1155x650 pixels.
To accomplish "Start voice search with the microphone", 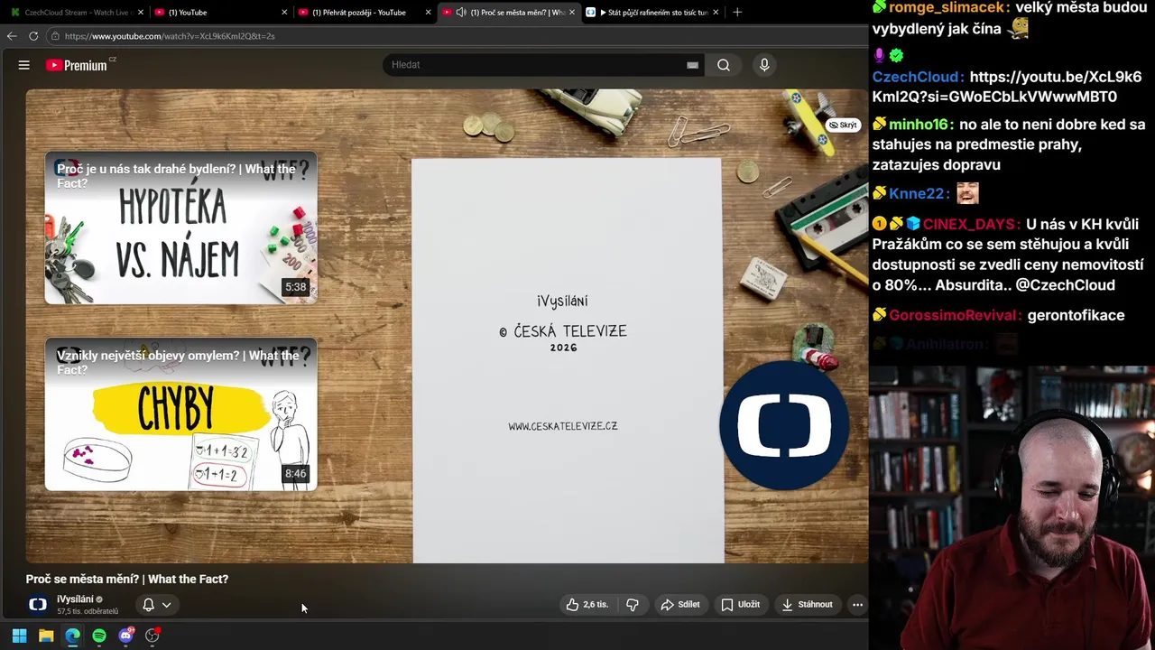I will [764, 65].
